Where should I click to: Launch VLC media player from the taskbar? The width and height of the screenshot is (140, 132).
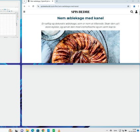tap(59, 130)
